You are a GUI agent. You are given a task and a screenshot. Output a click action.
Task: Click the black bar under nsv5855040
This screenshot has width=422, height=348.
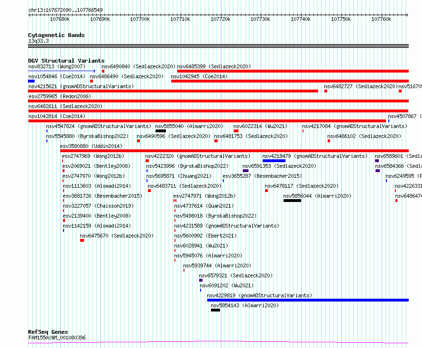tap(161, 131)
